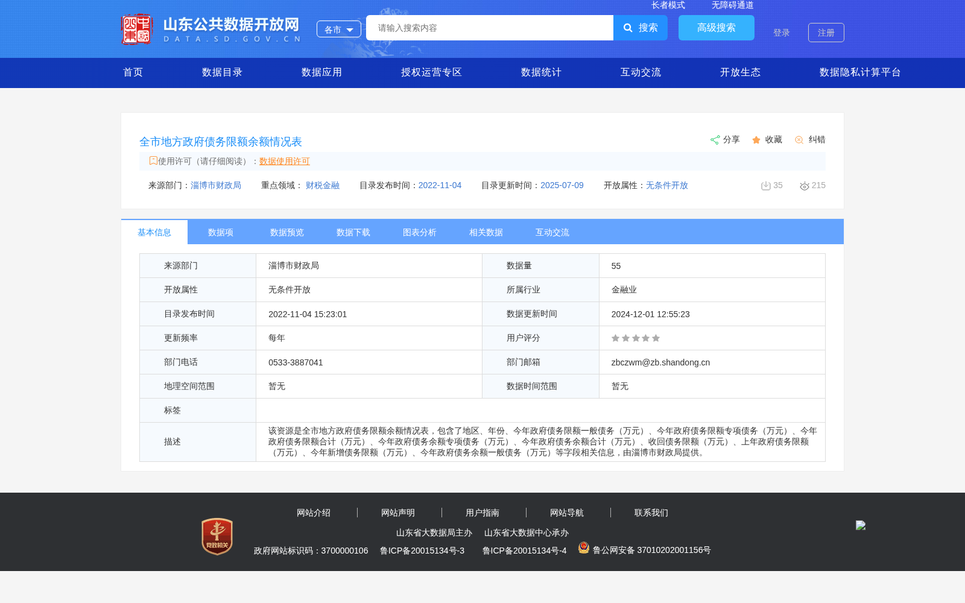The width and height of the screenshot is (965, 603).
Task: Click 政府网站标识码 3700000106
Action: [311, 551]
